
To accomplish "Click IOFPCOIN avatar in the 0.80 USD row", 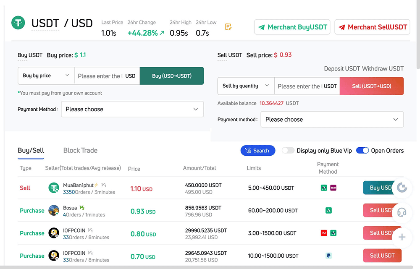I will (54, 233).
